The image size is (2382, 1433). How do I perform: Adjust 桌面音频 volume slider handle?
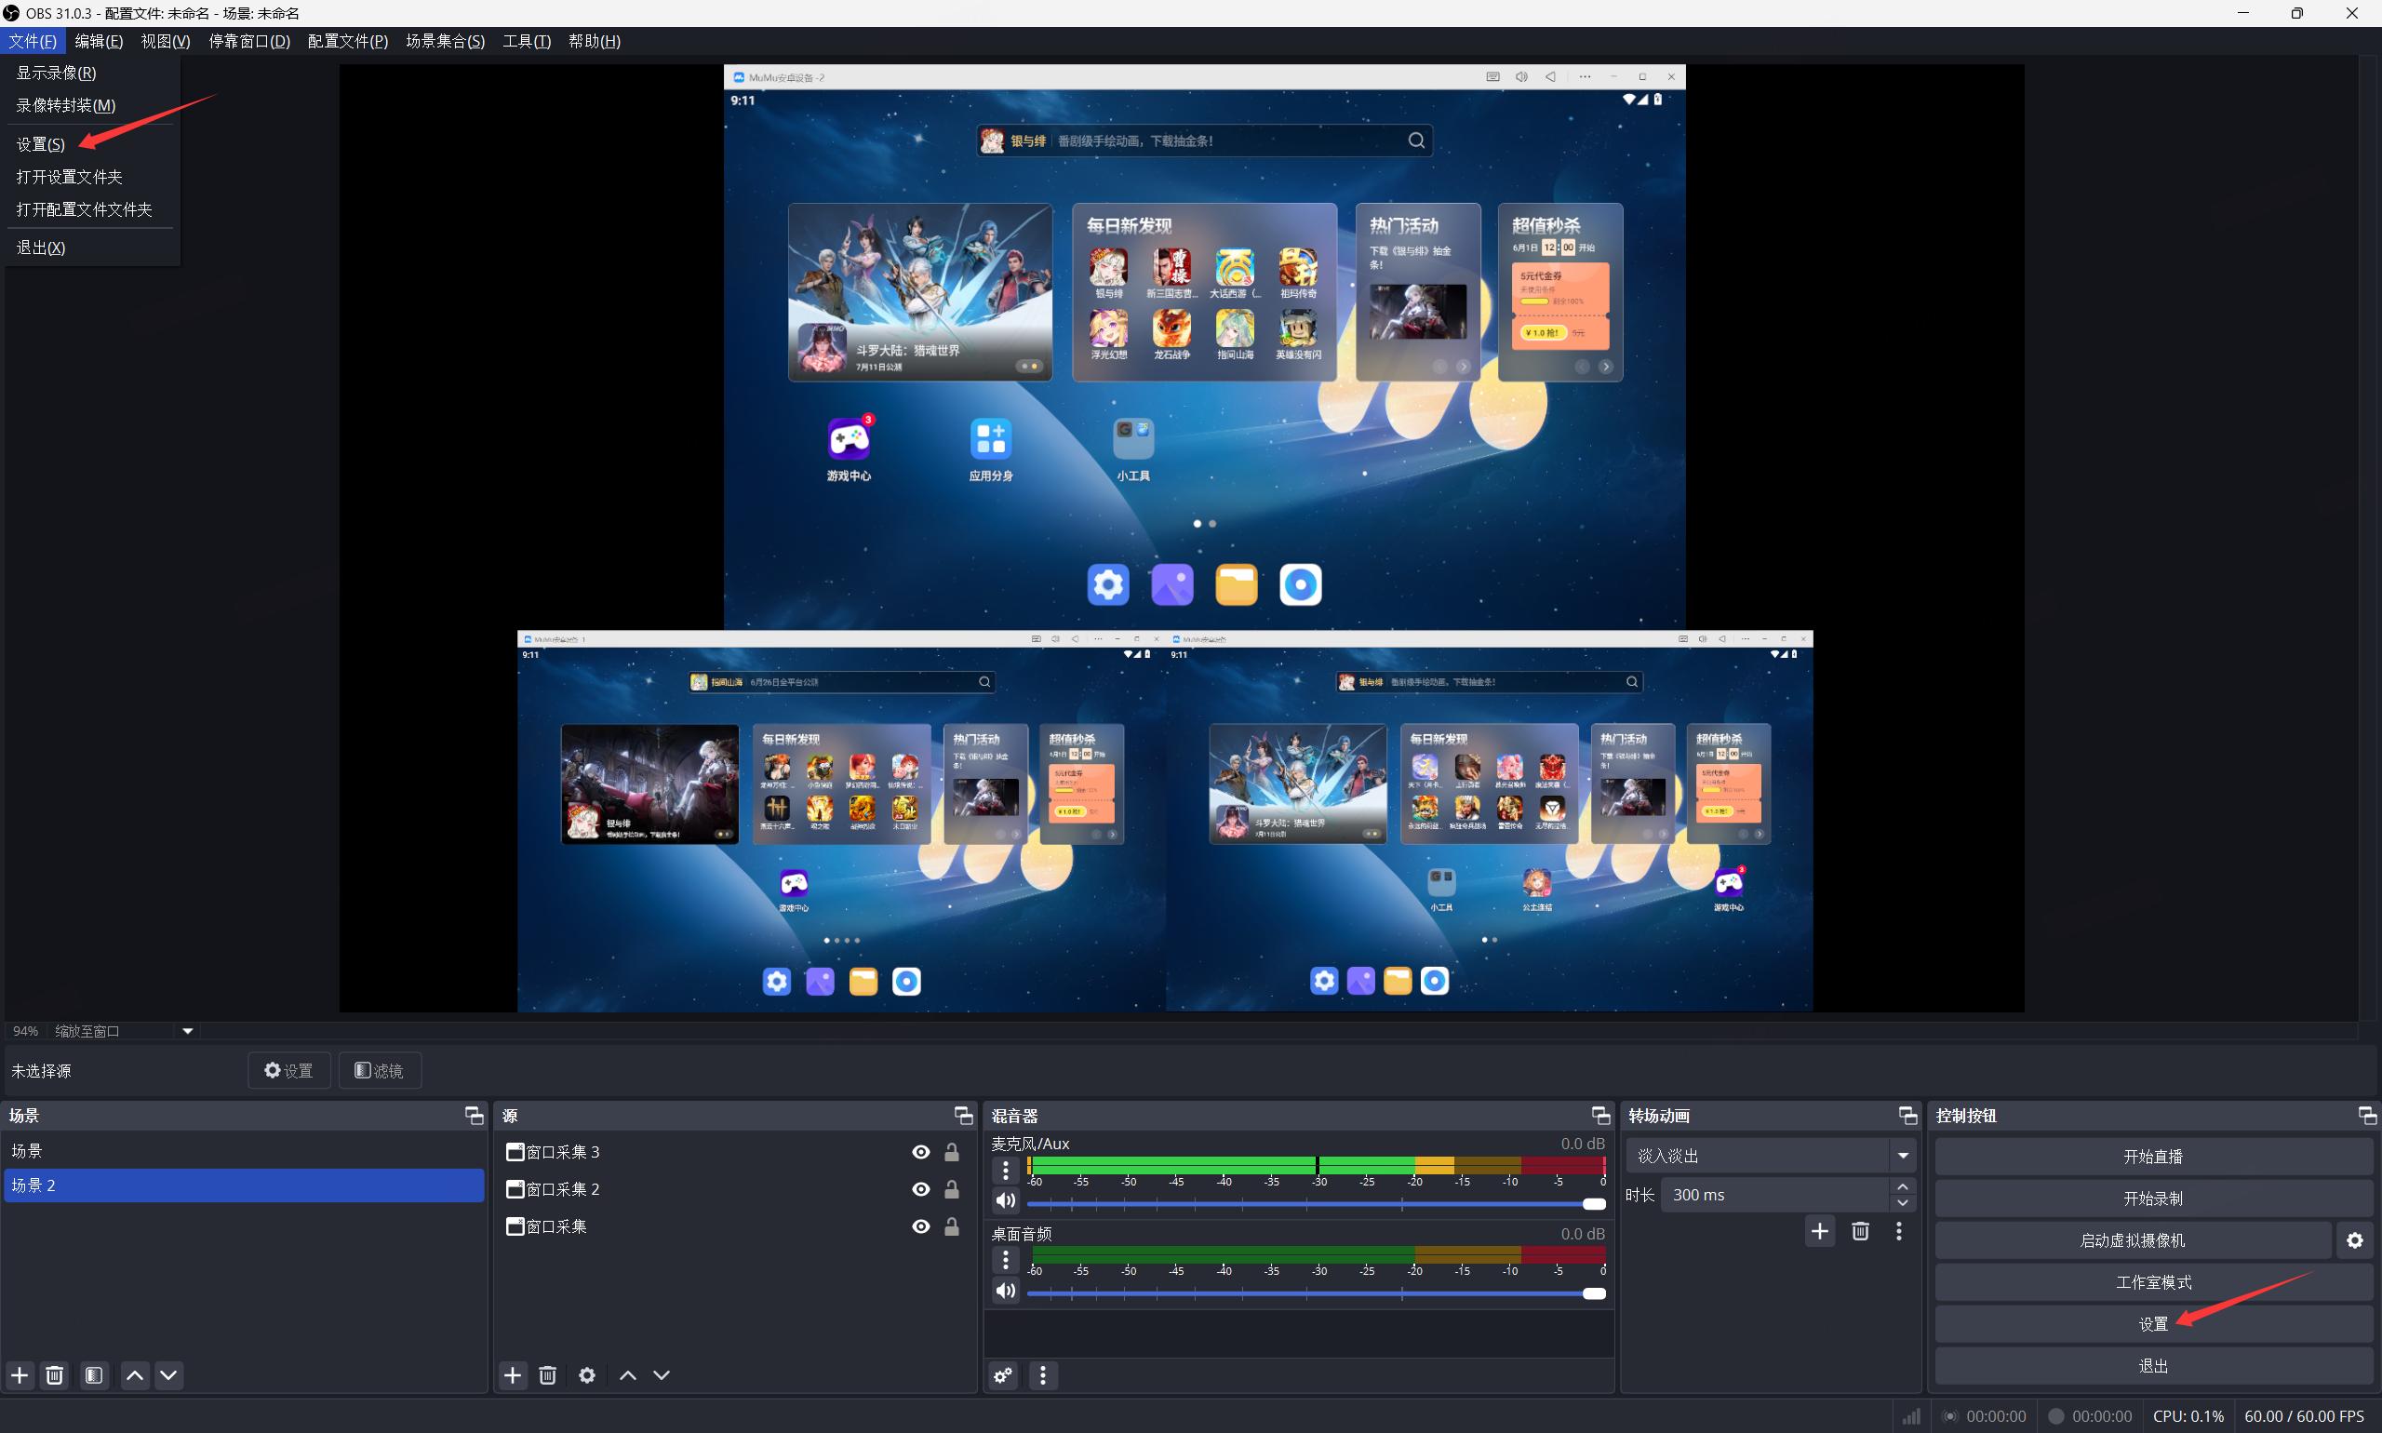point(1594,1293)
